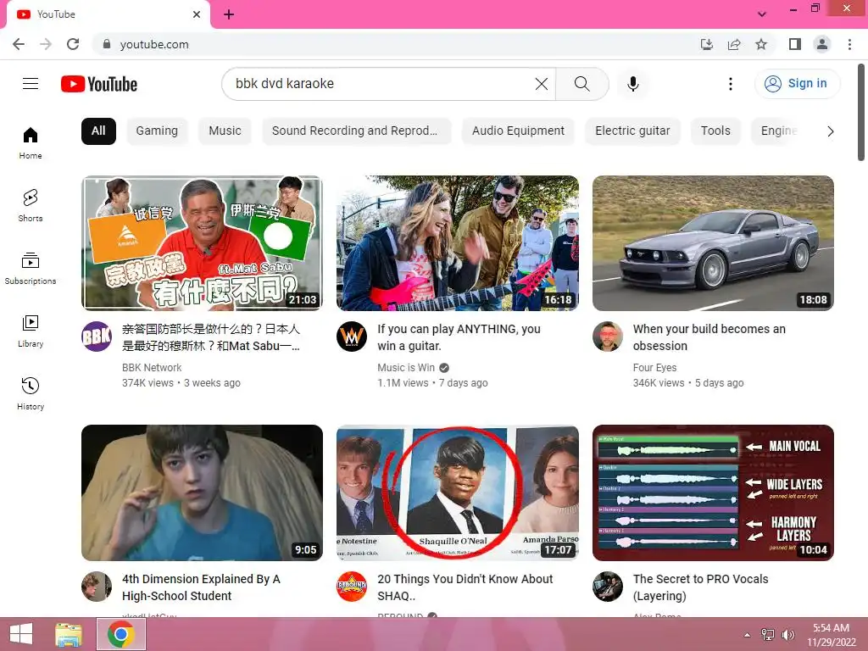Click the magnifier search button
This screenshot has width=868, height=651.
tap(581, 84)
